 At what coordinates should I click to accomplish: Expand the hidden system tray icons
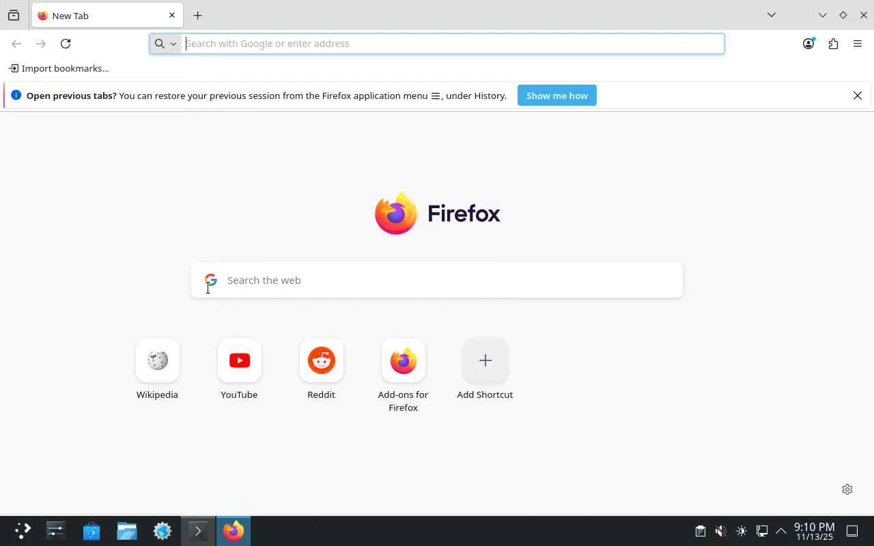781,531
